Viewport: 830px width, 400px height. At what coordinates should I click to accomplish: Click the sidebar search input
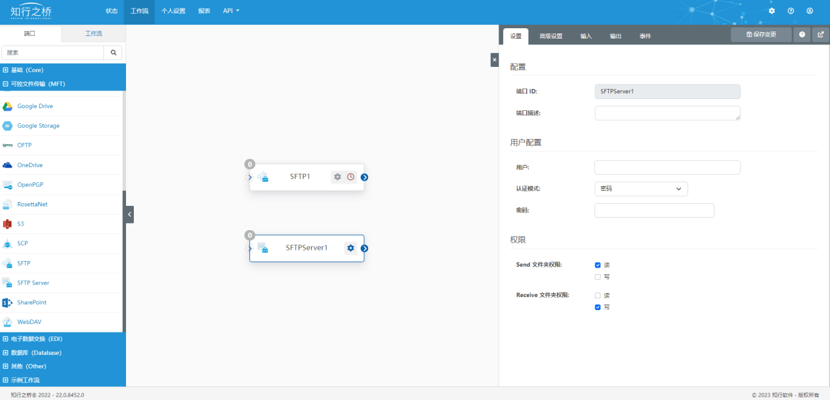(x=52, y=52)
